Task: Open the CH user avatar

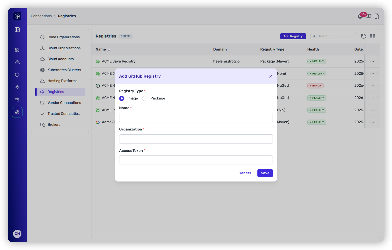Action: (17, 234)
